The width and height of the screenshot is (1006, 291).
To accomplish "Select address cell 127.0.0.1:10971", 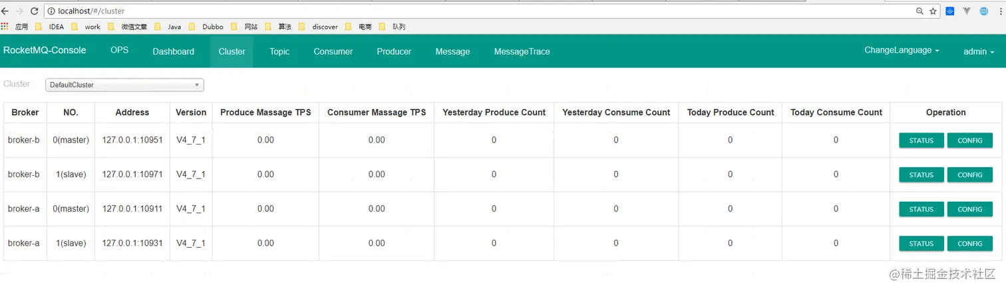I will click(x=132, y=174).
